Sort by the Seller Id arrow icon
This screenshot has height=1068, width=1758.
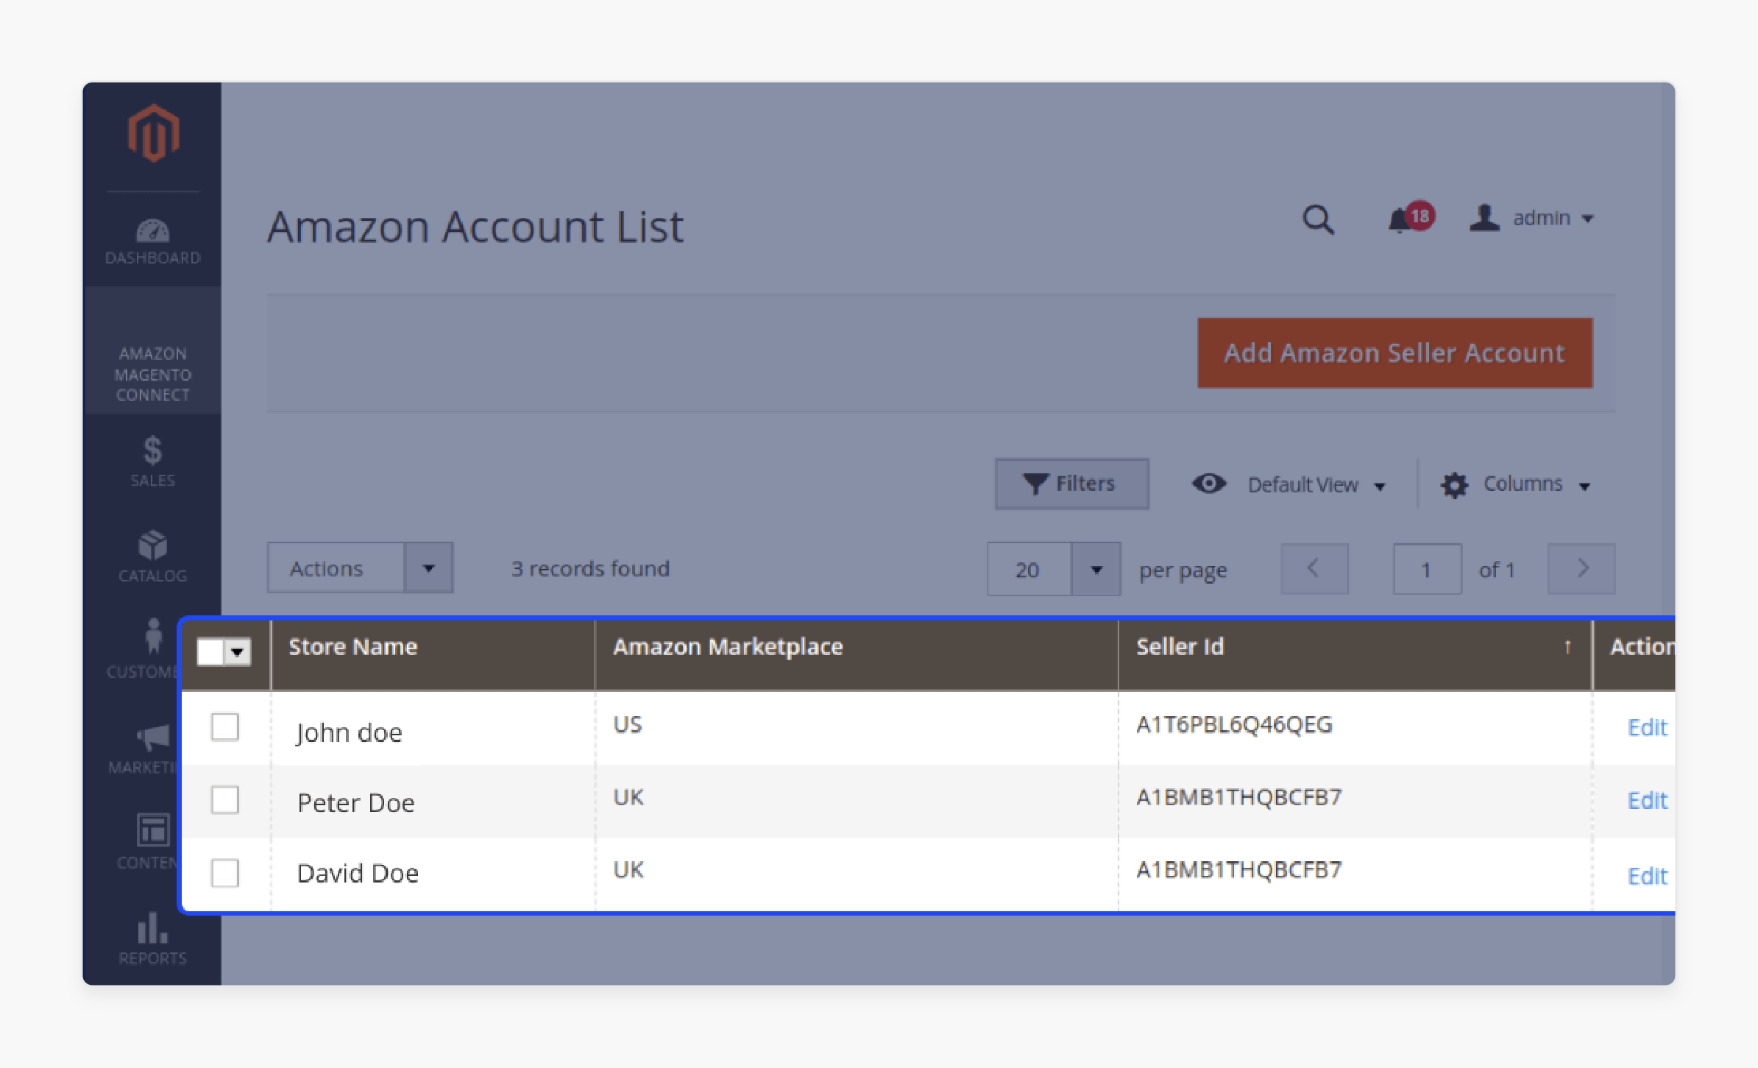coord(1567,647)
